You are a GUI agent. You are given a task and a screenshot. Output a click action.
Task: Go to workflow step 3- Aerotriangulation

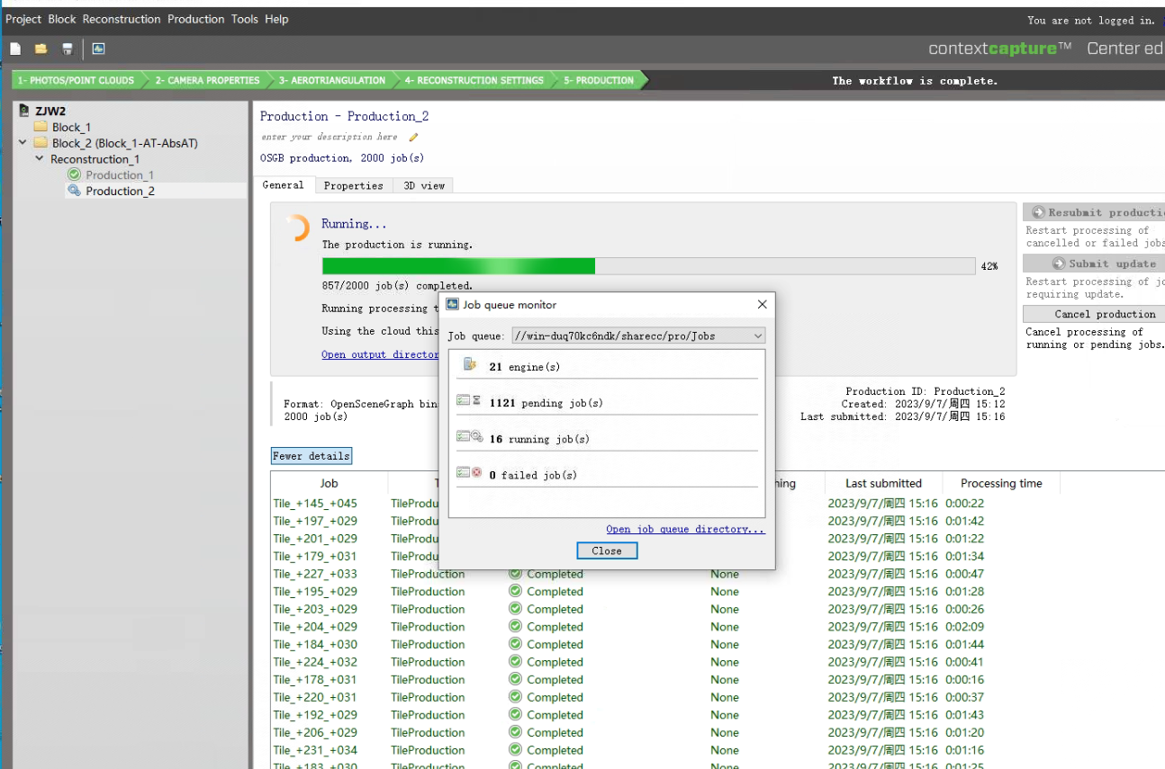tap(332, 80)
